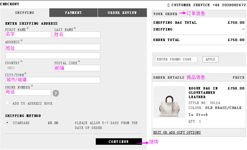Select the Shipping tab
This screenshot has width=247, height=150.
(x=24, y=13)
